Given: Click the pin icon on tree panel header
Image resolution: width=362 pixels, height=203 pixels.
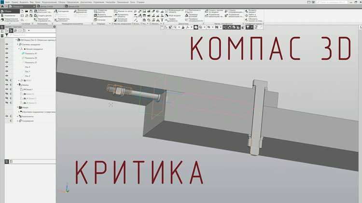Looking at the screenshot, I should click(54, 27).
